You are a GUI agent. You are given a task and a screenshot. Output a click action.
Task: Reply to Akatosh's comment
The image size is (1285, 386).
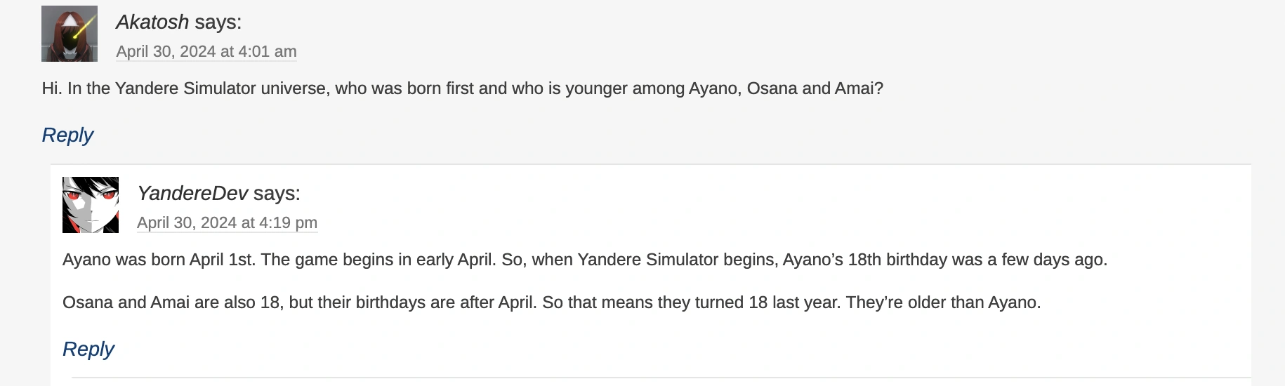[x=67, y=135]
